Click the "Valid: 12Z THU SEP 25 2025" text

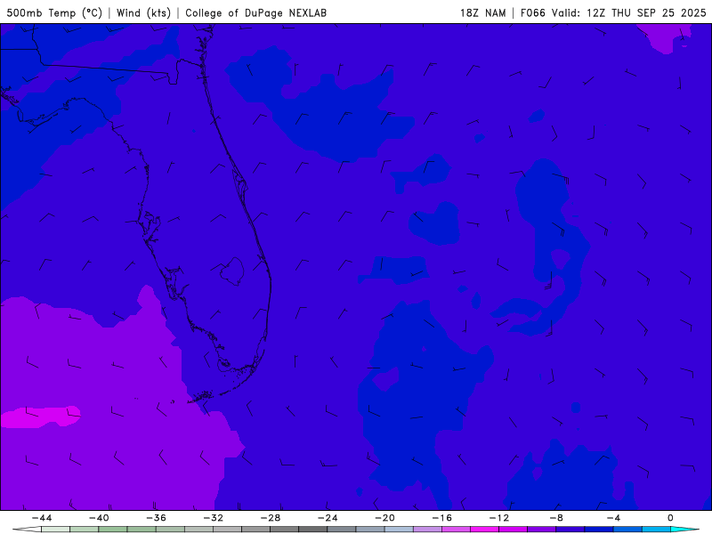pos(629,12)
